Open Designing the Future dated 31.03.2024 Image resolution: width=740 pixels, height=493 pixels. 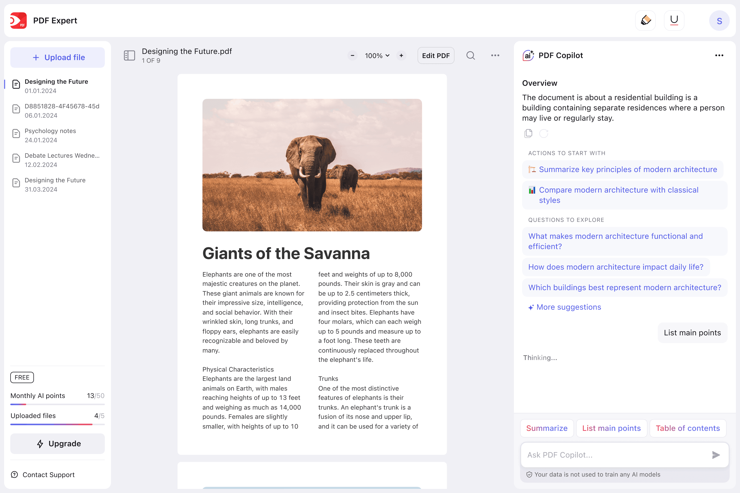click(58, 185)
